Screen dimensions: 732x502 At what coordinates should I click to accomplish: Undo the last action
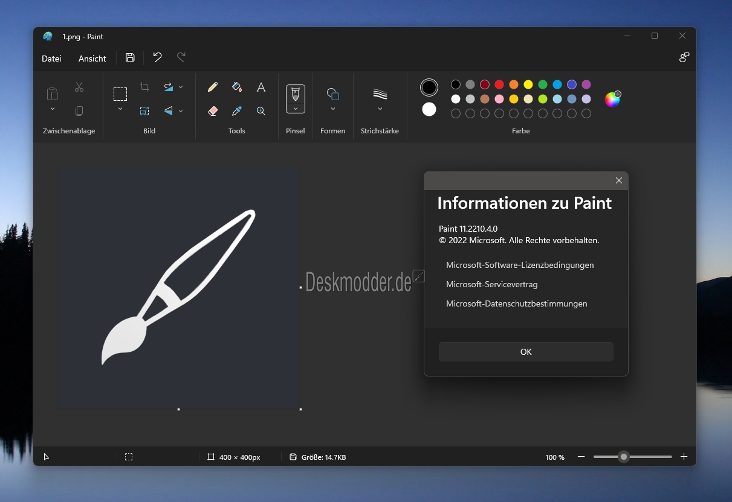157,57
